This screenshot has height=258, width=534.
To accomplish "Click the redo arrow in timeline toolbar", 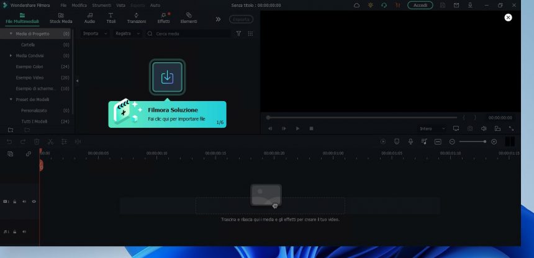I will (x=23, y=141).
